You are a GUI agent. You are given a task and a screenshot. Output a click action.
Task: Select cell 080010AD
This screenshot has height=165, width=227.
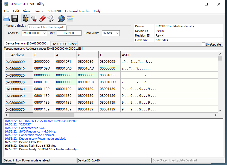pyautogui.click(x=88, y=68)
